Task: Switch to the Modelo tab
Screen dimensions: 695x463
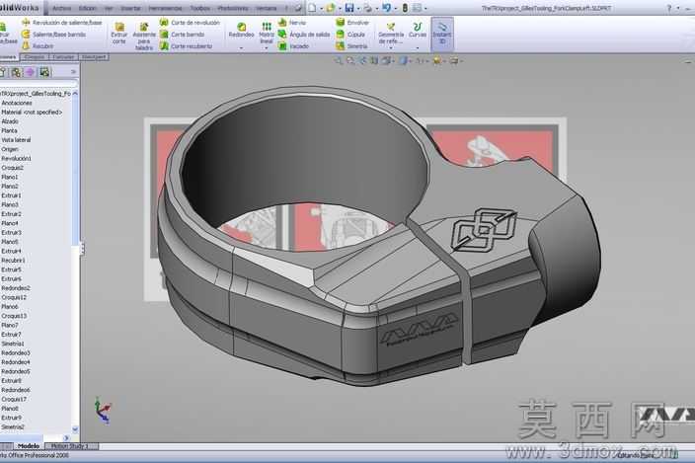Action: click(29, 446)
